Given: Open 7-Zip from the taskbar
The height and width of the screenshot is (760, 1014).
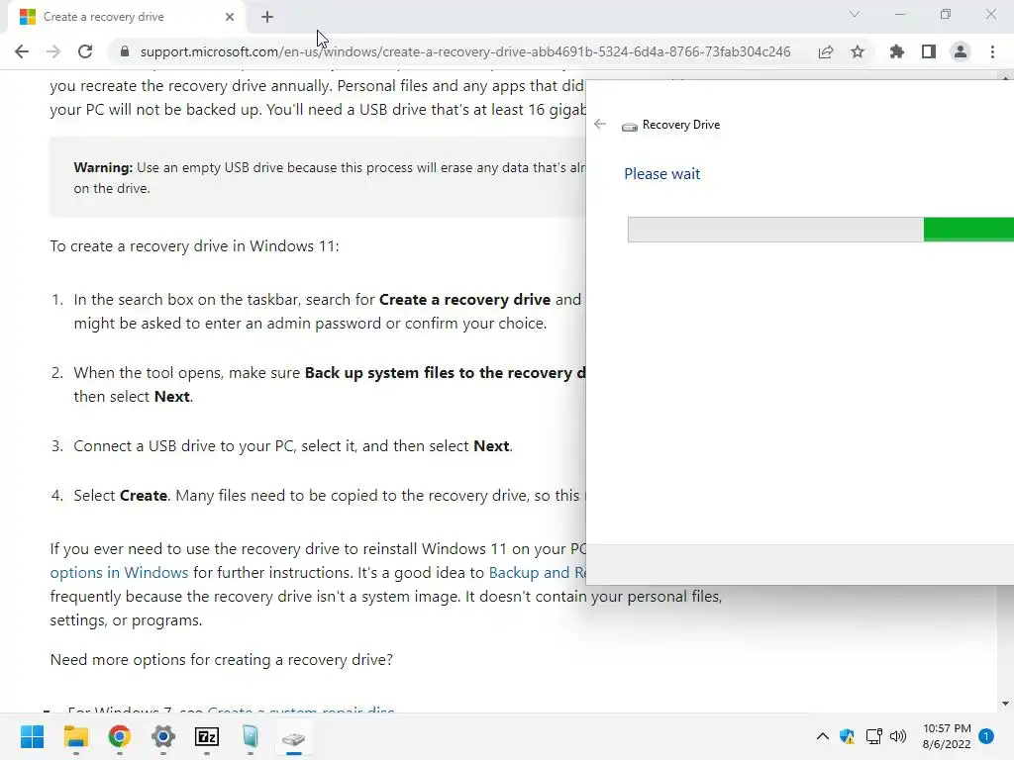Looking at the screenshot, I should point(206,736).
